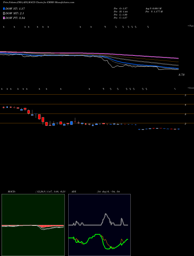
Task: Open the ADX indicator chart panel
Action: point(99,225)
